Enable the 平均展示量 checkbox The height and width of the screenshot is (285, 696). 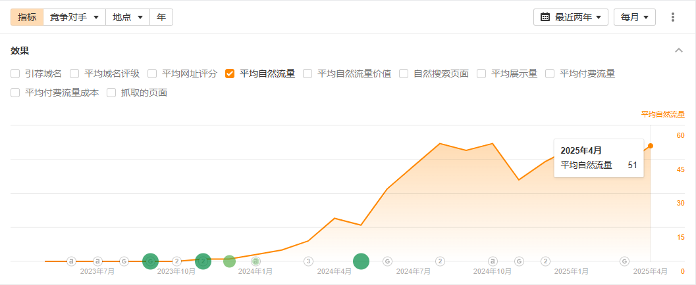point(481,74)
